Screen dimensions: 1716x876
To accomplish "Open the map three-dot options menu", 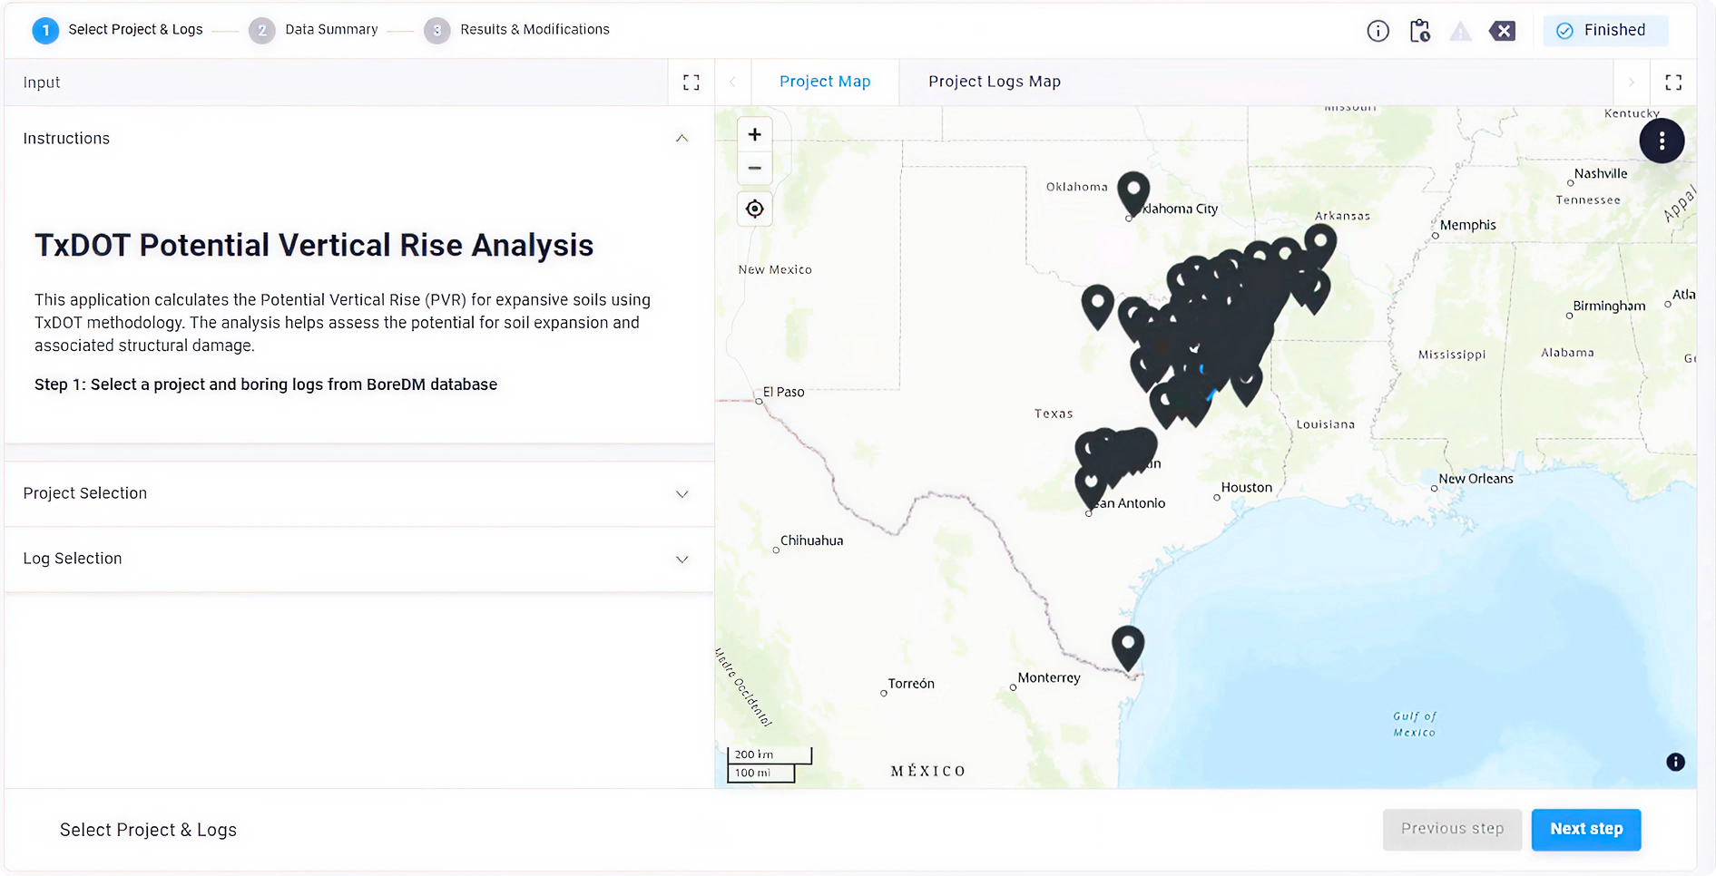I will click(x=1662, y=141).
